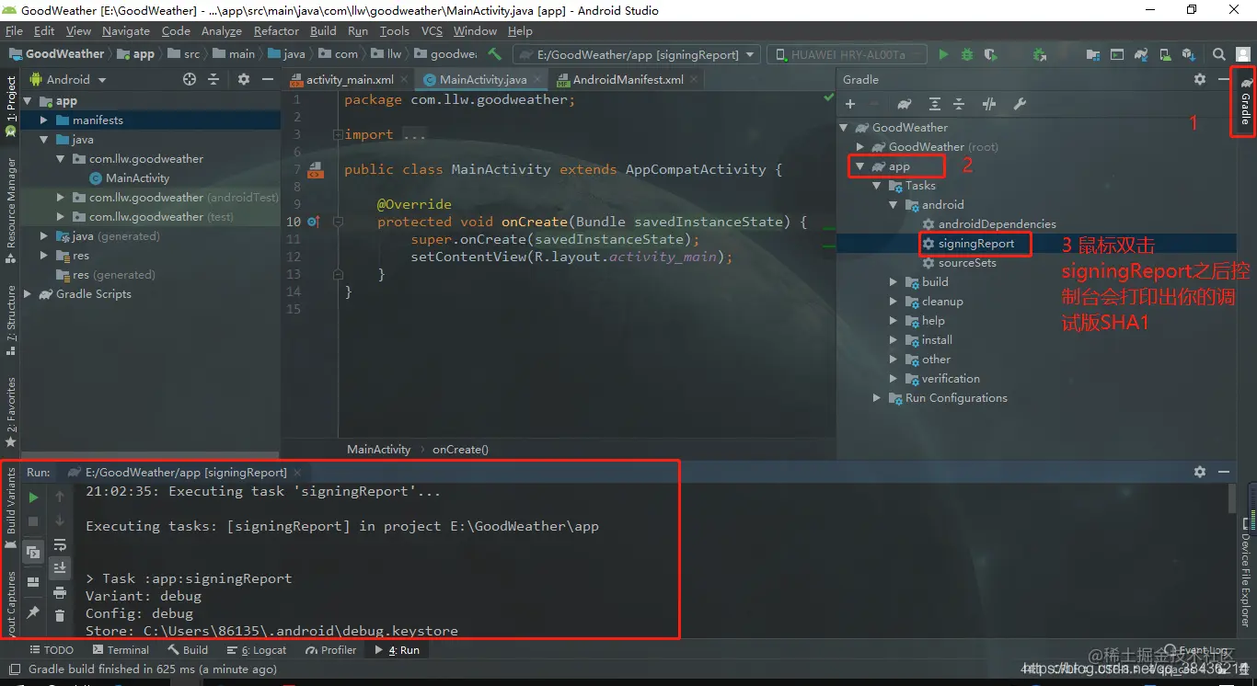This screenshot has height=686, width=1257.
Task: Expand GoodWeather (root) in Gradle tree
Action: point(859,146)
